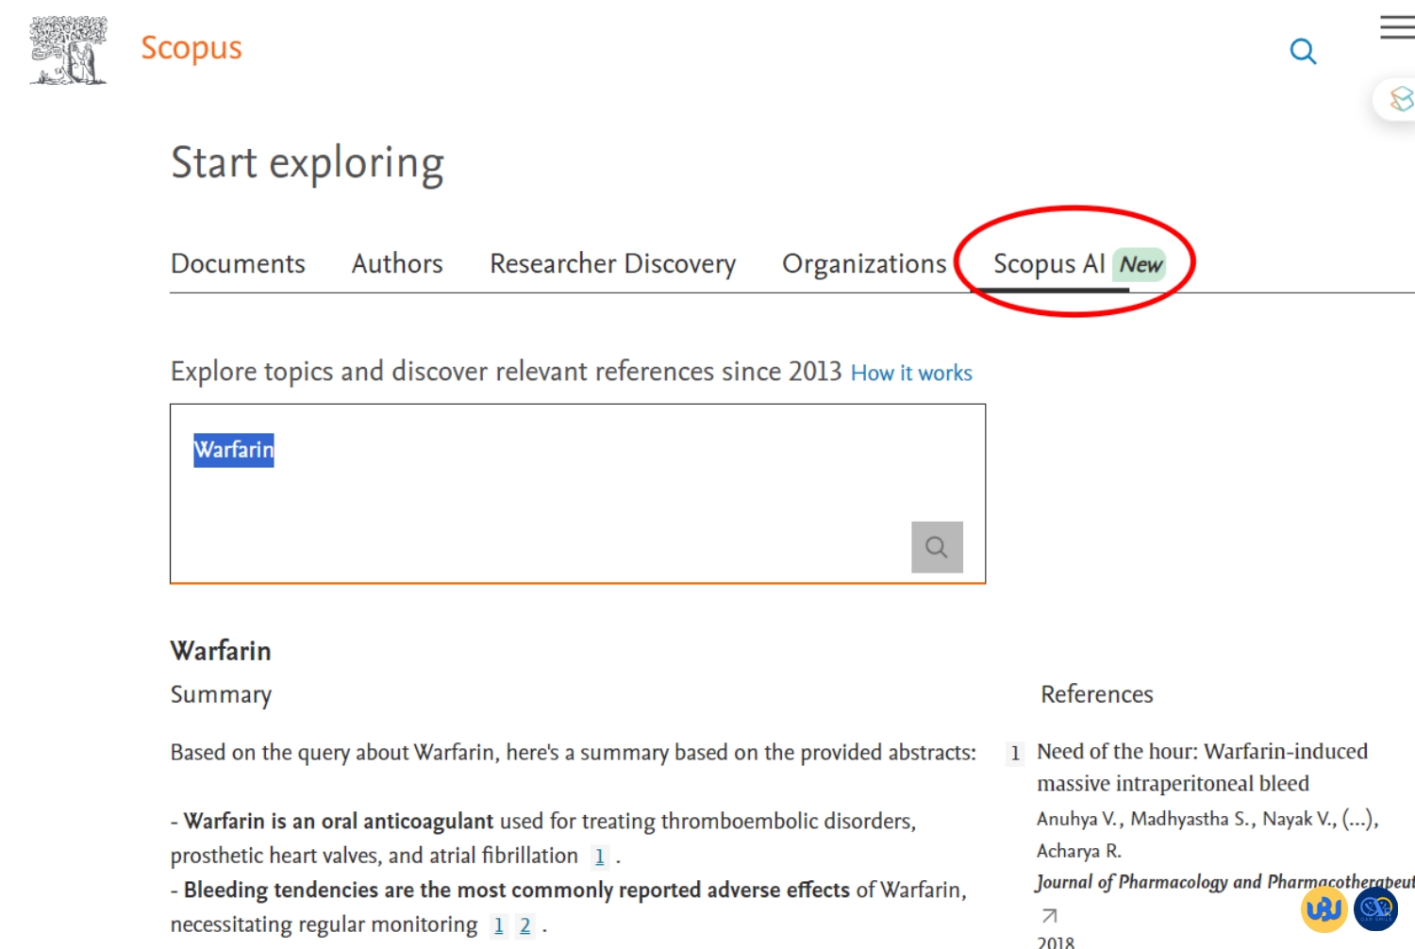Open reference via external arrow icon
The width and height of the screenshot is (1415, 949).
coord(1049,915)
